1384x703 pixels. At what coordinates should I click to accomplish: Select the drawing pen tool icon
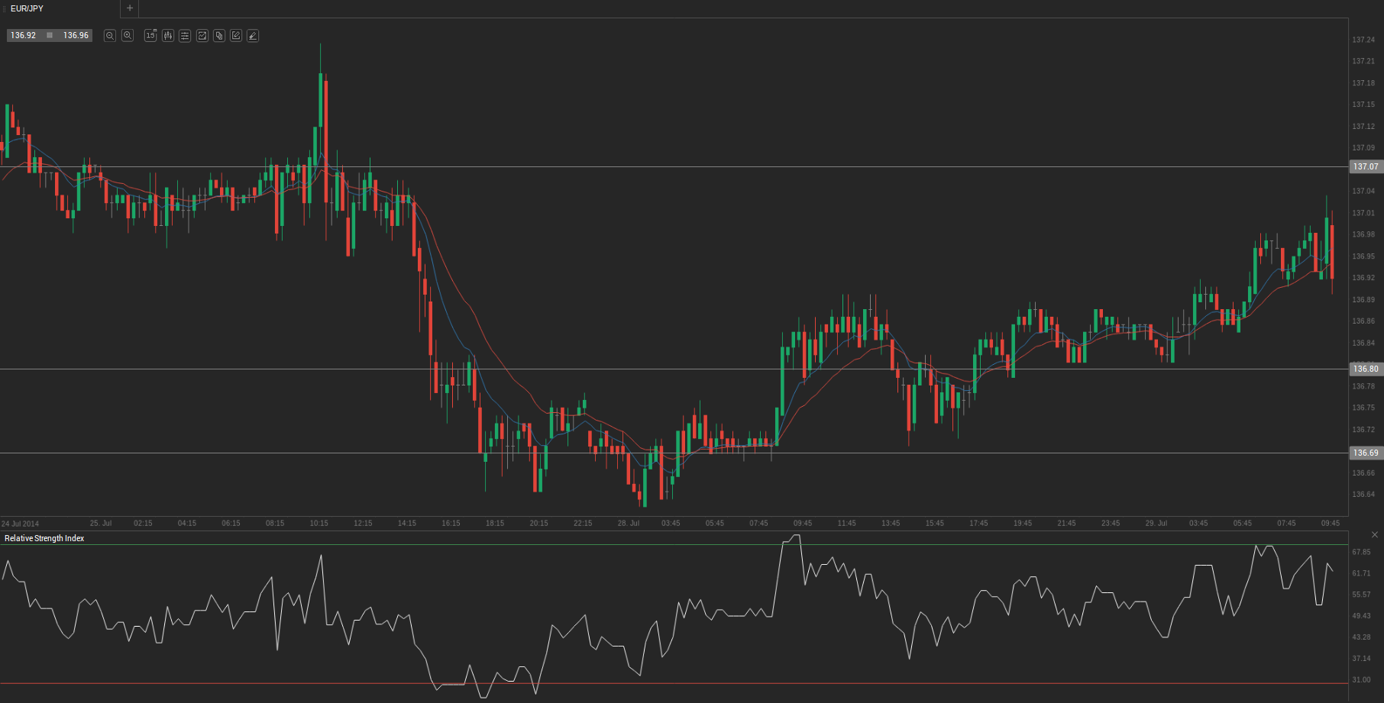click(x=253, y=36)
